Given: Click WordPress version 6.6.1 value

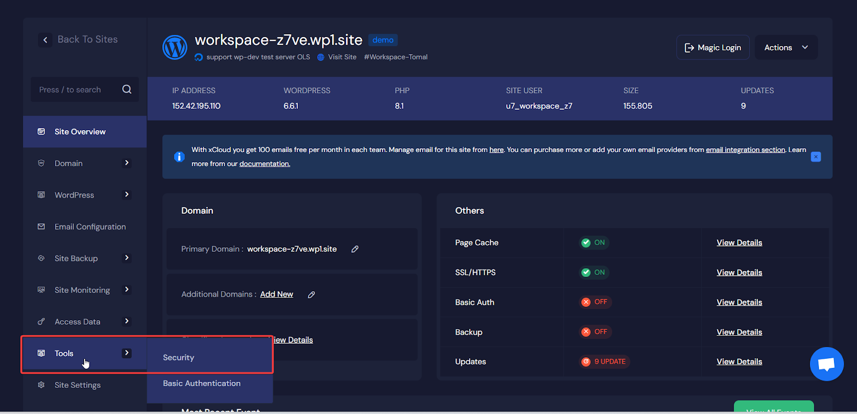Looking at the screenshot, I should click(291, 106).
